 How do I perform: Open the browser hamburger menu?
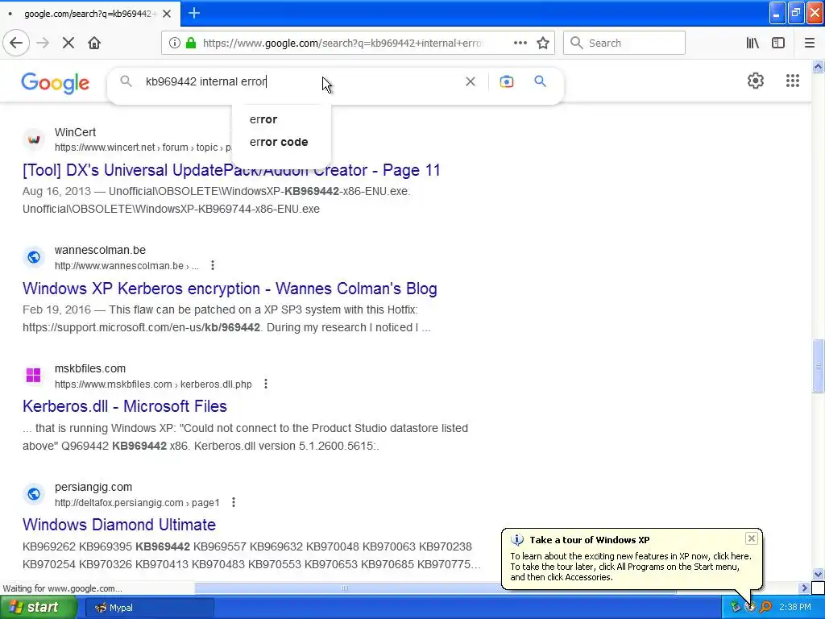point(809,44)
